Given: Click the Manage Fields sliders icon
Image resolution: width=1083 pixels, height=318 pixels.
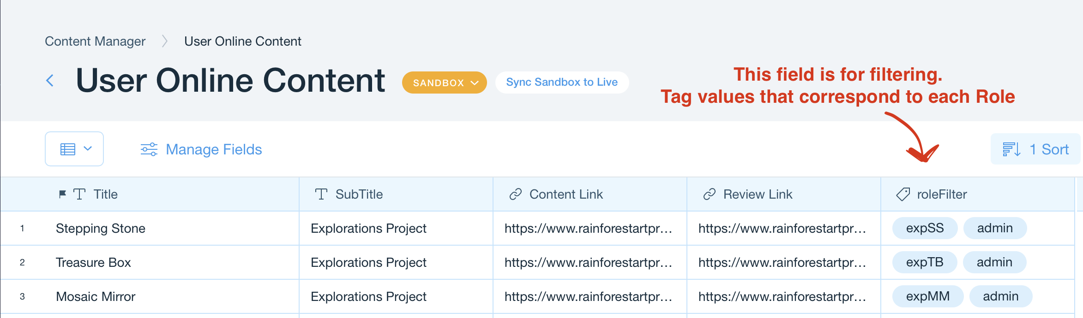Looking at the screenshot, I should point(149,149).
